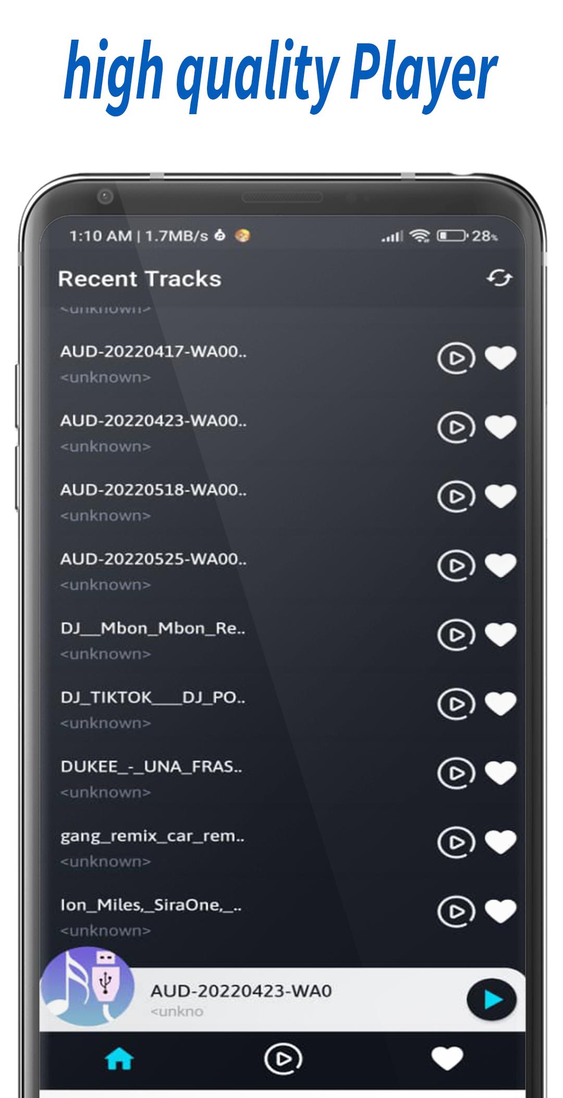Play track AUD-20220423-WA00 in list

point(456,428)
